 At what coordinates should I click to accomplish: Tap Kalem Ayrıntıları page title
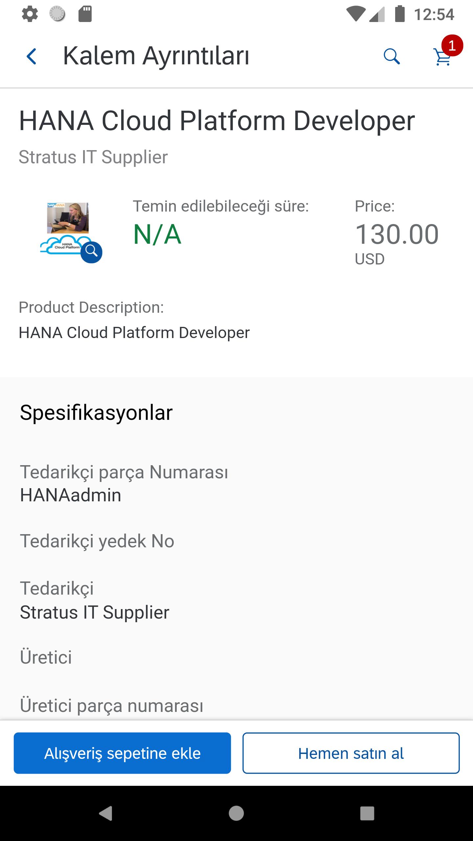[156, 56]
